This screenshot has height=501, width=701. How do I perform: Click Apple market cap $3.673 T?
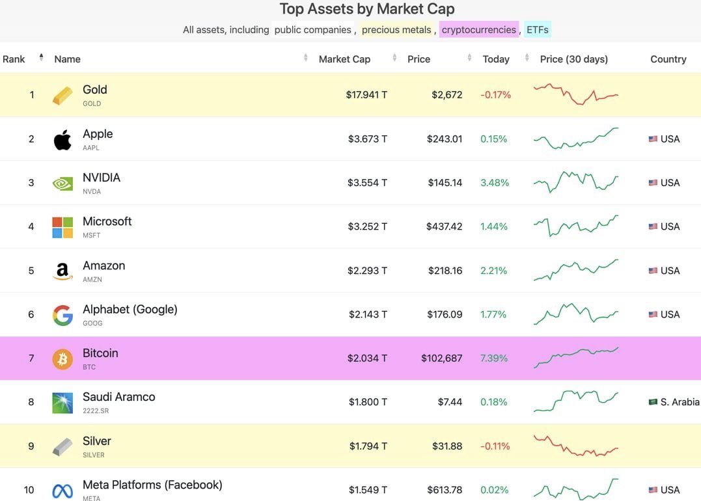368,139
